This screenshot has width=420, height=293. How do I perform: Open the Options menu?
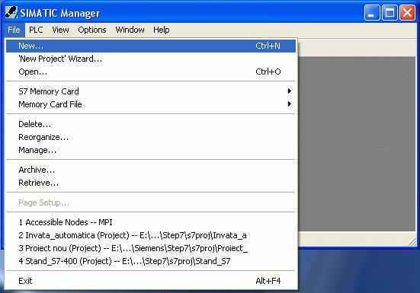92,30
